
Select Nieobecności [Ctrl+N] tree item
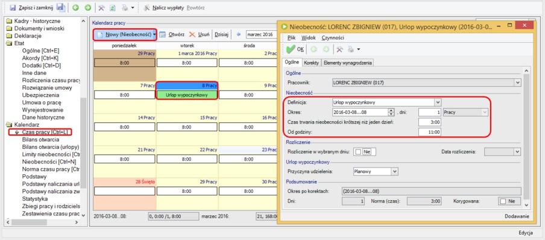tap(49, 162)
